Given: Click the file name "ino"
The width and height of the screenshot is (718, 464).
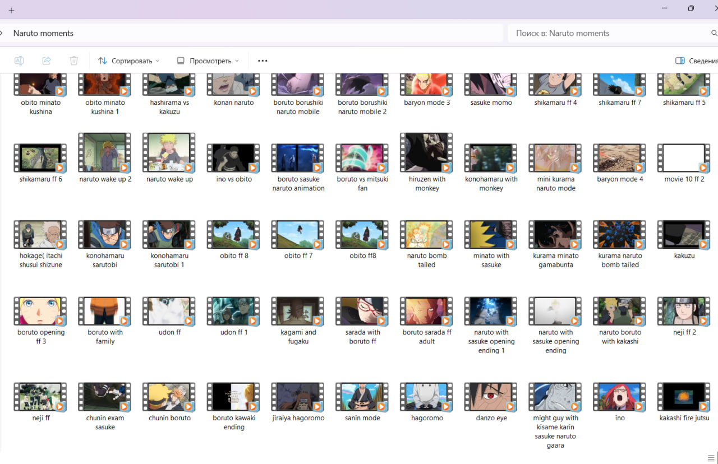Looking at the screenshot, I should click(620, 418).
